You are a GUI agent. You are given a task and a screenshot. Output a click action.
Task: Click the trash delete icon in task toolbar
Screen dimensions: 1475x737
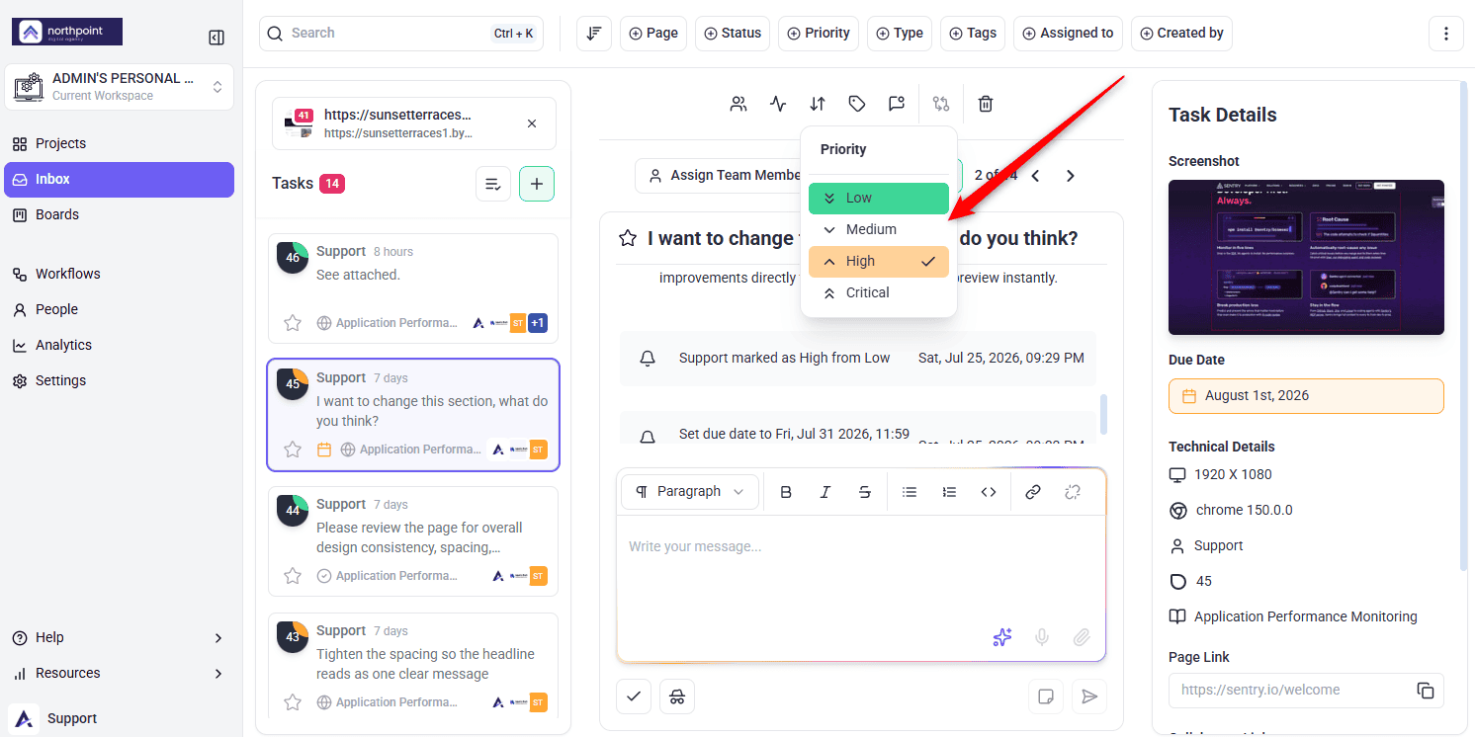(x=986, y=104)
